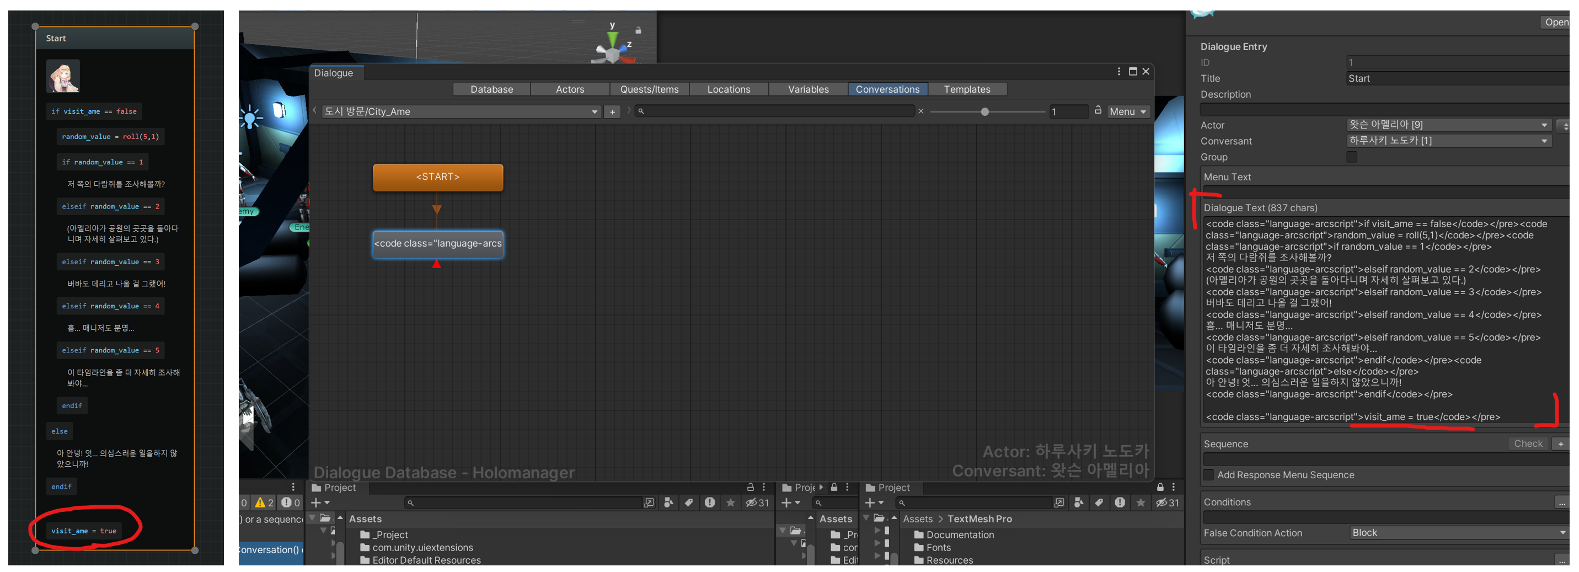This screenshot has height=572, width=1579.
Task: Open the 도시 방문/City_Ame conversation dropdown
Action: pos(461,111)
